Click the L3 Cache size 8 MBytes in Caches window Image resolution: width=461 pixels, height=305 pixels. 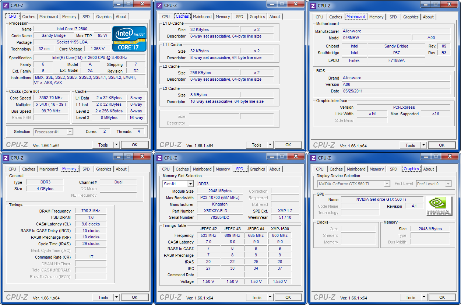(x=214, y=95)
